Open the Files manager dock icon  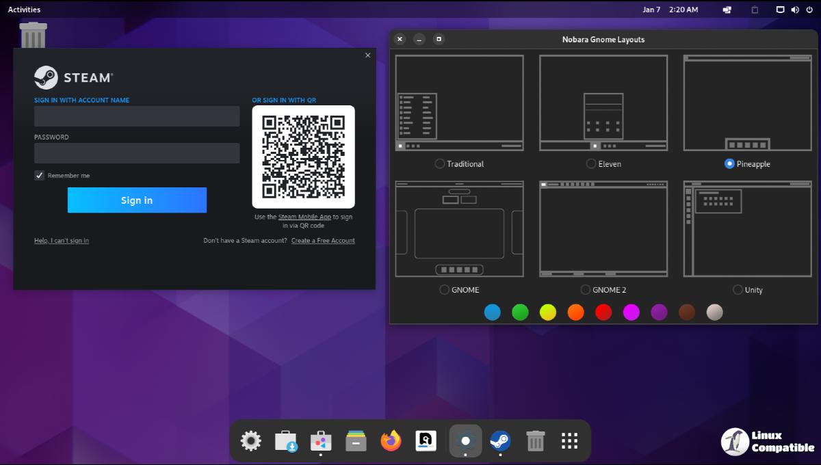(x=356, y=441)
